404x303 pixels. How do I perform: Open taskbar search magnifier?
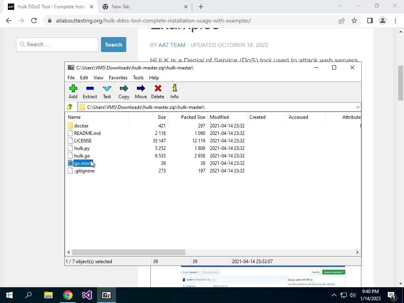(28, 295)
